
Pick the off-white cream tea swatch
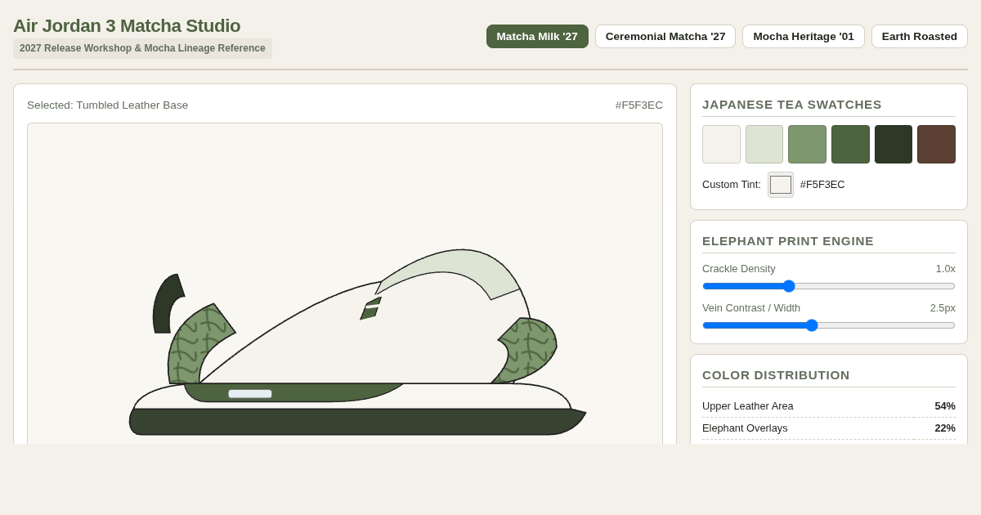pyautogui.click(x=721, y=144)
